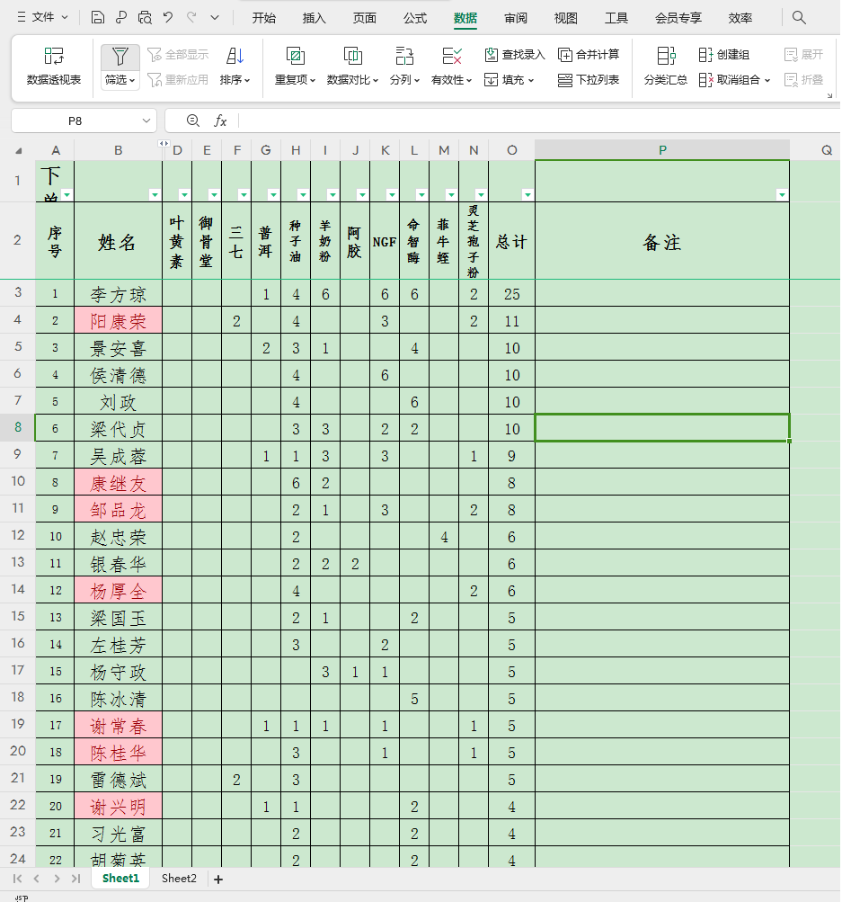Screen dimensions: 842x902
Task: Click the select-all corner triangle
Action: point(18,151)
